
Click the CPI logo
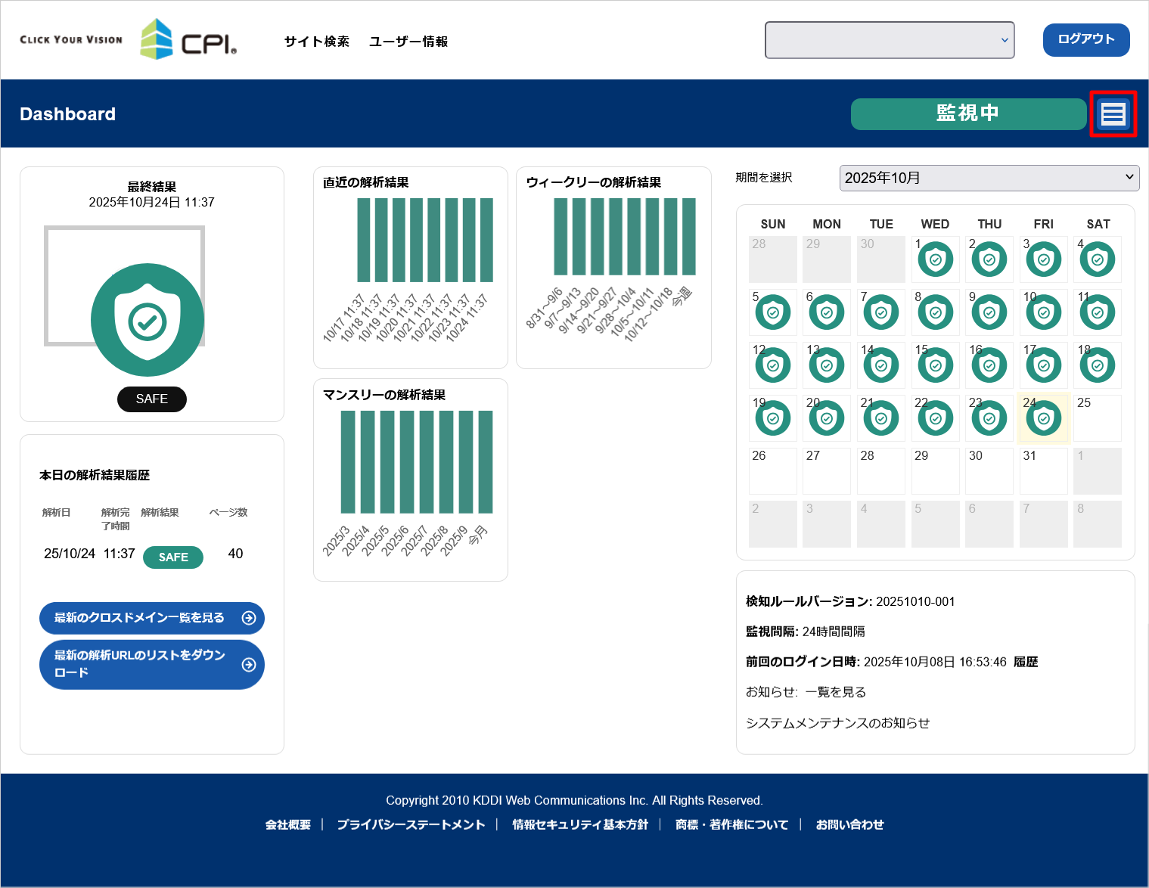coord(189,40)
